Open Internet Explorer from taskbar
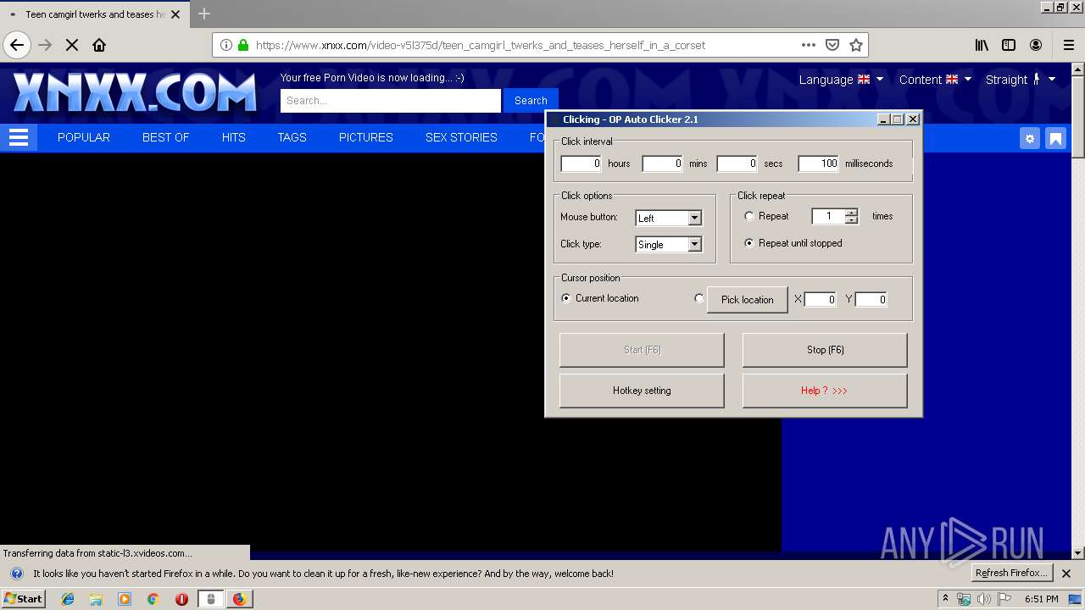1085x610 pixels. pos(68,599)
